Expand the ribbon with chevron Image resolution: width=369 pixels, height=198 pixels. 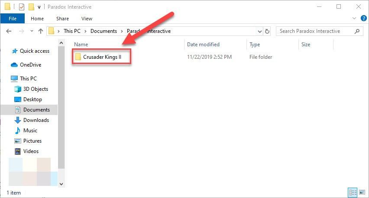tap(354, 18)
